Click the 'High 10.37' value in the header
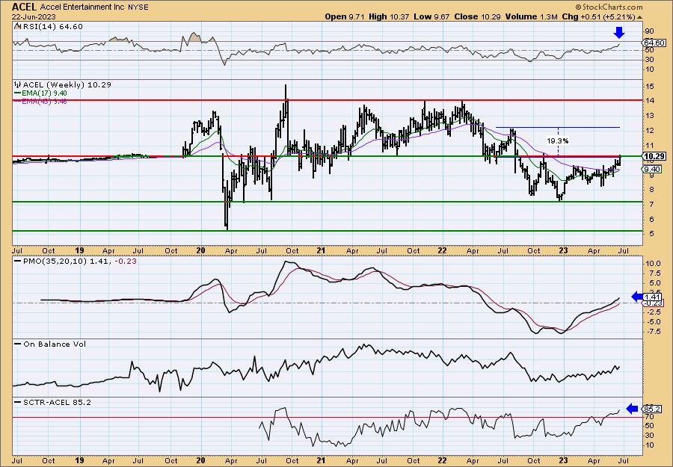The image size is (673, 467). (389, 16)
